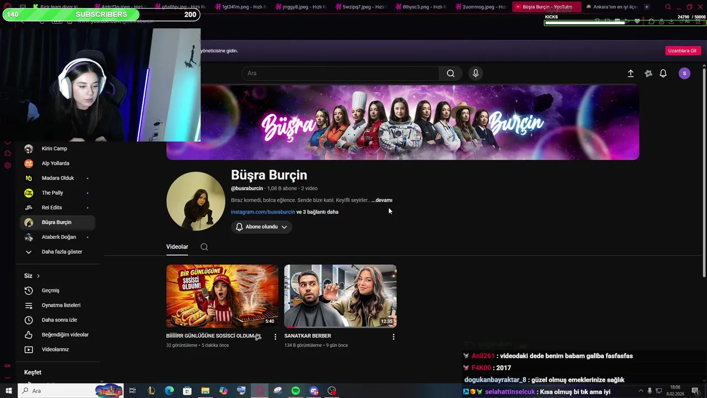Open ve 3 bağlantı daha links
This screenshot has height=398, width=707.
(318, 212)
